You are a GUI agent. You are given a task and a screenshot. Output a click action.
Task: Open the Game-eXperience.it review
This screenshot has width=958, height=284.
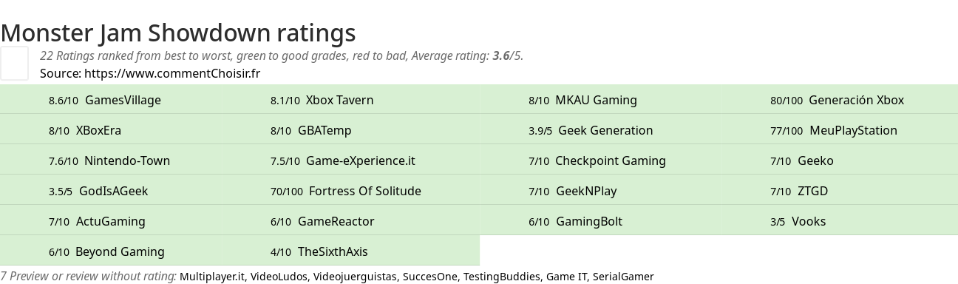[x=343, y=160]
